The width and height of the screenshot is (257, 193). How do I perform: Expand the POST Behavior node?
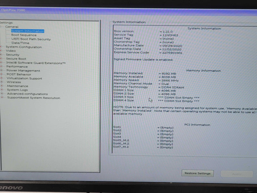[x=2, y=74]
